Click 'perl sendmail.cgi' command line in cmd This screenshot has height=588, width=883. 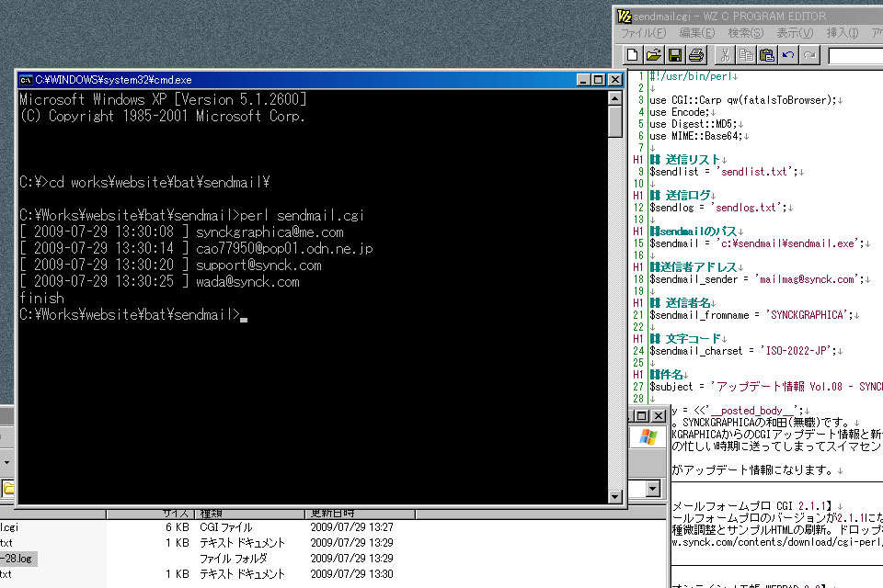191,216
